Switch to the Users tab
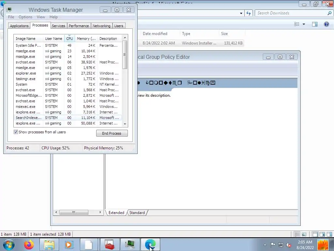The image size is (334, 251). (119, 26)
